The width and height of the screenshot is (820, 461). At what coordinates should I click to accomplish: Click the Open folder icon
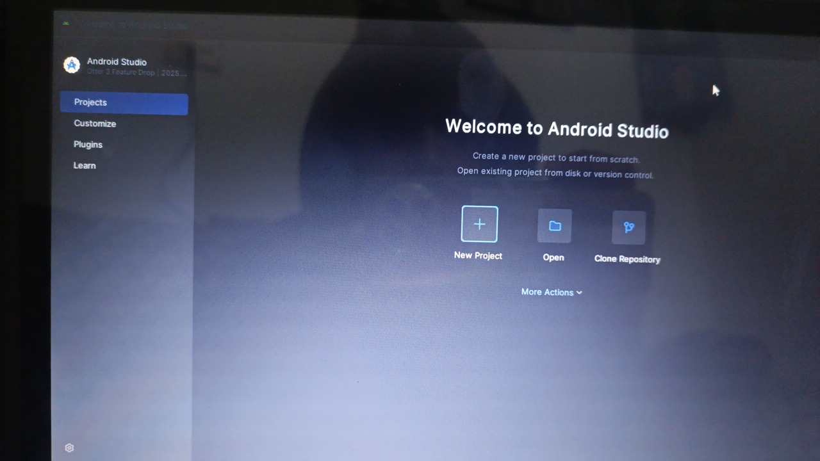point(555,226)
